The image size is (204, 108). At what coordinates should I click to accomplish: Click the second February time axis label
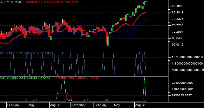[x=100, y=105]
